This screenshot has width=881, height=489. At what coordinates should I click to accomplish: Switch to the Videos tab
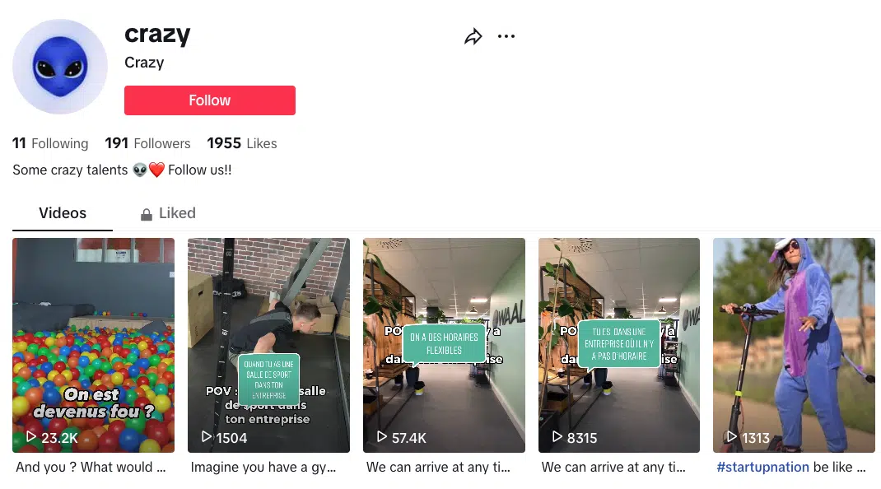click(63, 213)
